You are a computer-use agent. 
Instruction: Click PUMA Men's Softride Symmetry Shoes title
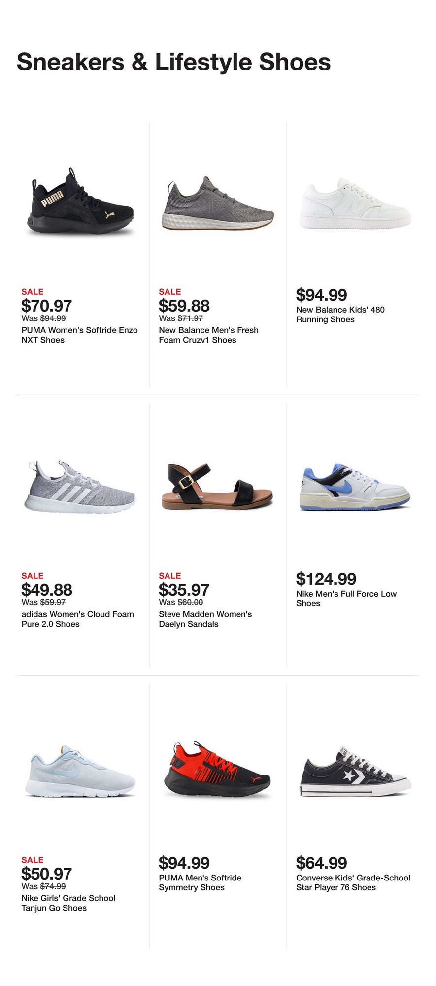click(x=200, y=882)
